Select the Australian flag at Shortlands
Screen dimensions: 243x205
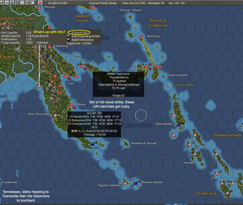178,125
